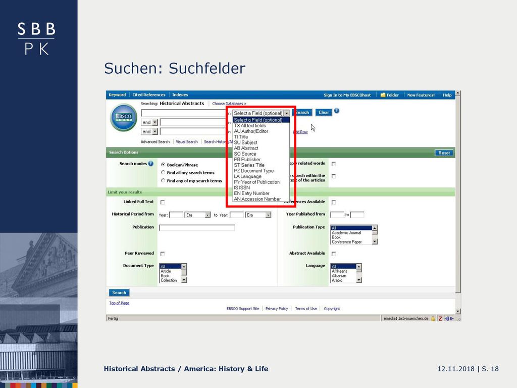Viewport: 517px width, 388px height.
Task: Click the Add Row link
Action: click(x=301, y=132)
